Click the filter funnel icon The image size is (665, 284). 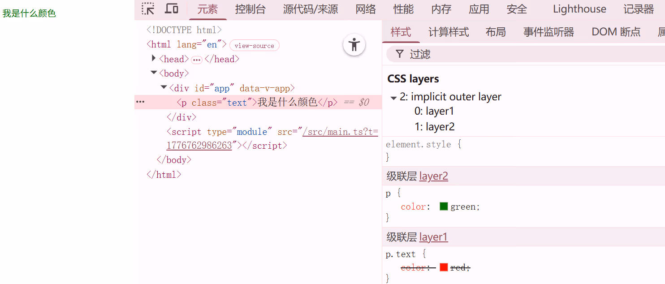point(400,54)
